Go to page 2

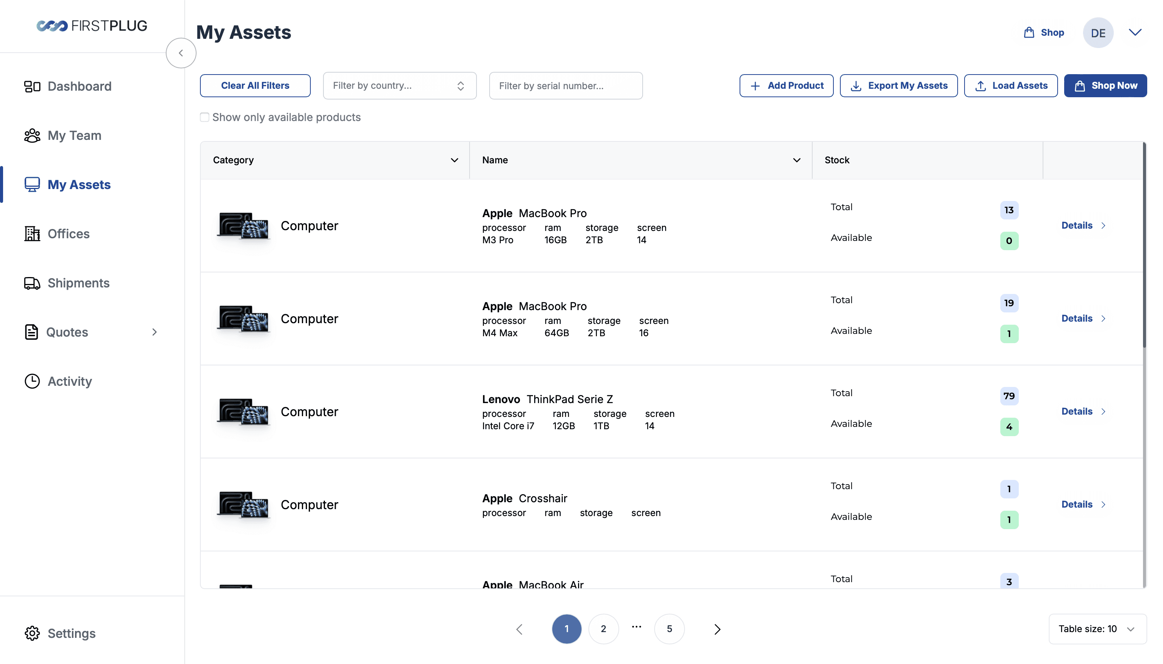click(603, 629)
